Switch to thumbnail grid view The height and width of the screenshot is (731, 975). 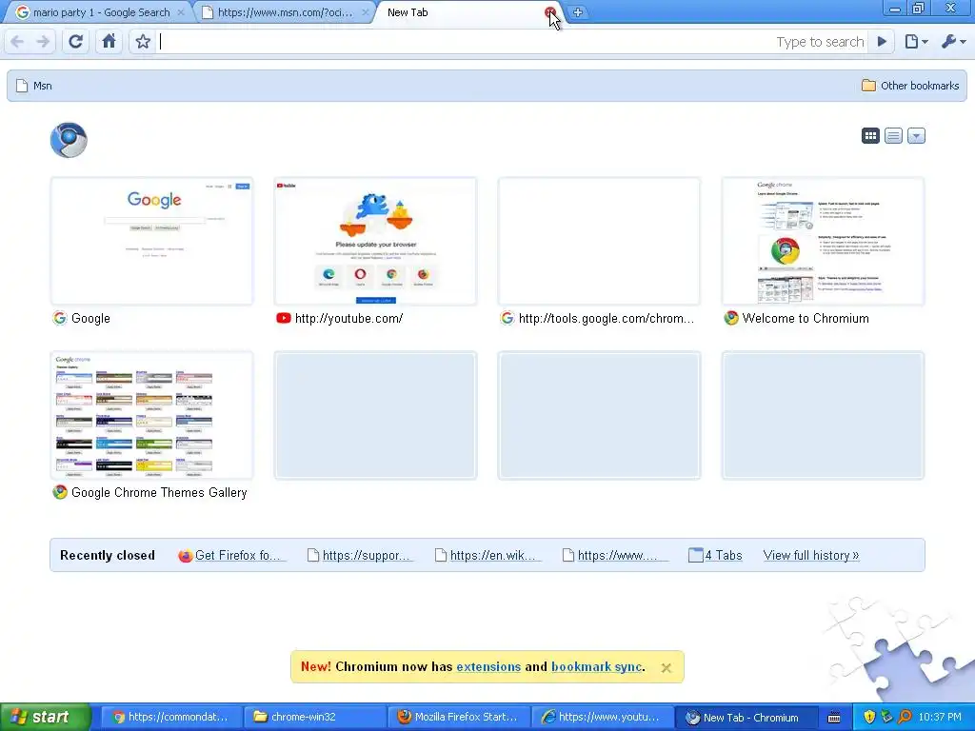870,135
